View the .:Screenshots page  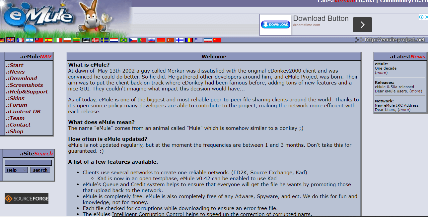[x=25, y=85]
